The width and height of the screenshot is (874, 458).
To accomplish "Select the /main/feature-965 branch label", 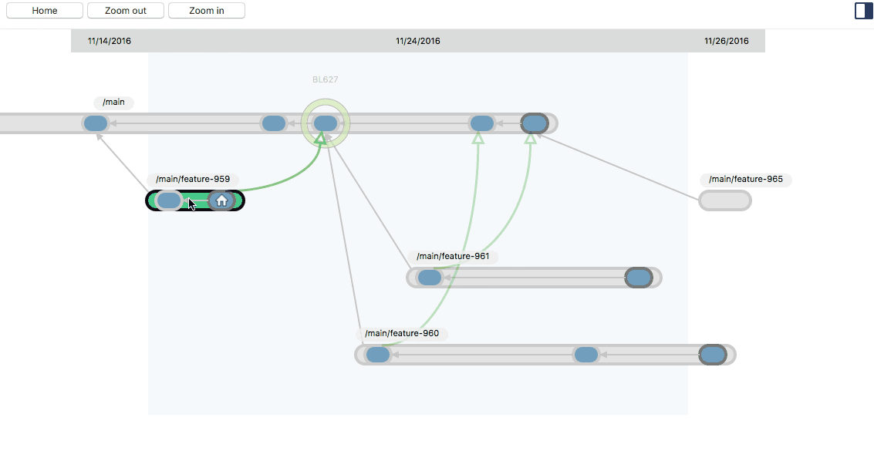I will [x=745, y=179].
